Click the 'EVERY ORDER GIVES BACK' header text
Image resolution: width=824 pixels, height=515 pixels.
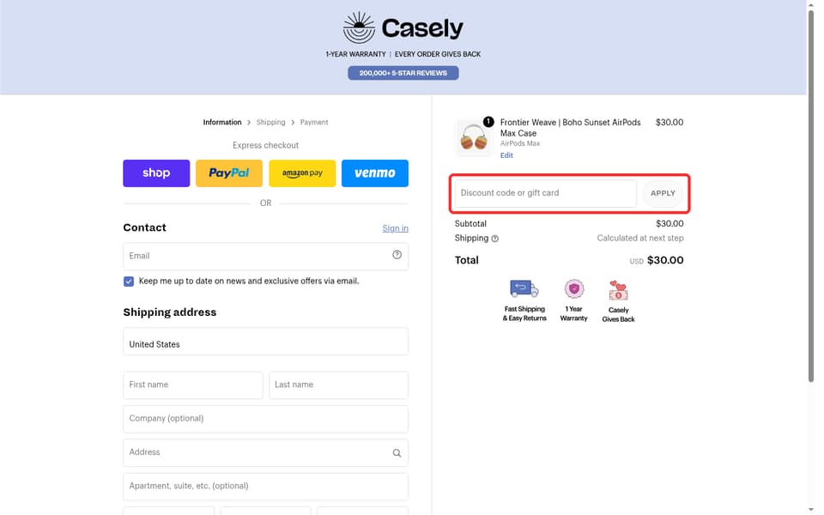(438, 54)
